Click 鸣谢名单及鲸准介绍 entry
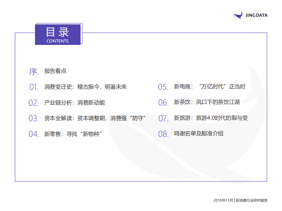Screen dimensions: 282x211 point(198,134)
